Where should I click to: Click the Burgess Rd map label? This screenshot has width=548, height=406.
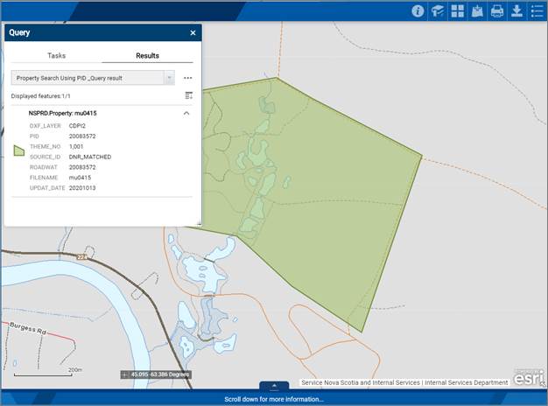coord(28,328)
